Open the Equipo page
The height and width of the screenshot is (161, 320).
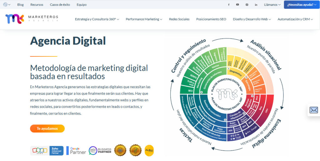point(82,4)
